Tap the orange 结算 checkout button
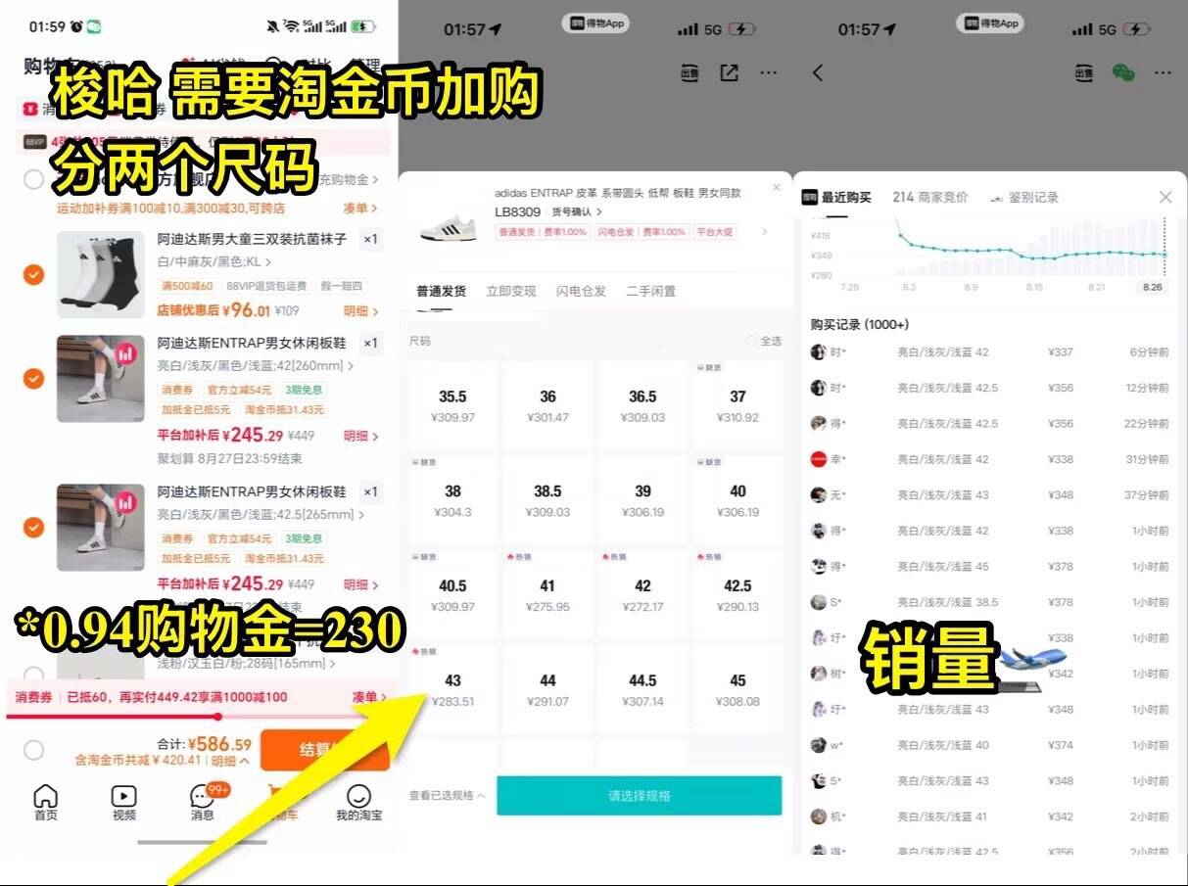This screenshot has width=1188, height=886. tap(324, 750)
